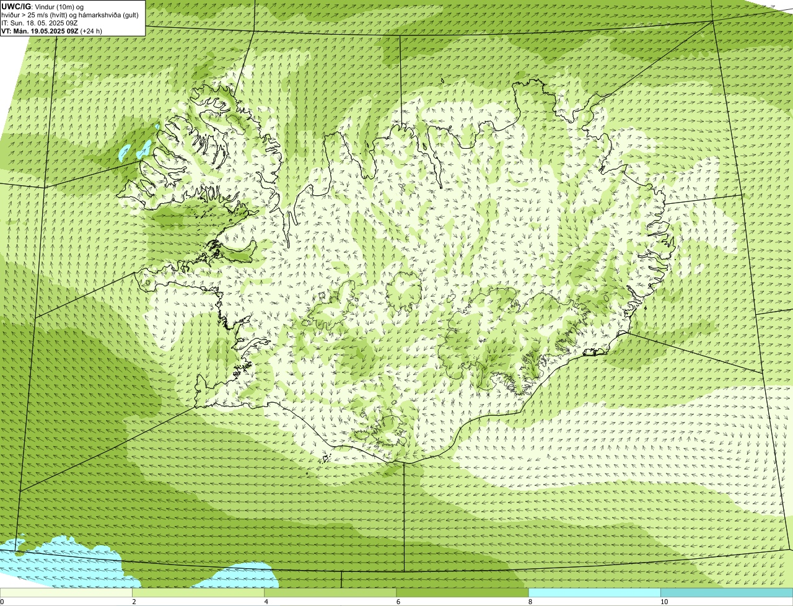Click the legend scale label "8"
This screenshot has width=793, height=606.
530,602
